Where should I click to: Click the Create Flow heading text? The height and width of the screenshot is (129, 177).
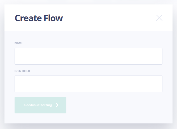39,18
